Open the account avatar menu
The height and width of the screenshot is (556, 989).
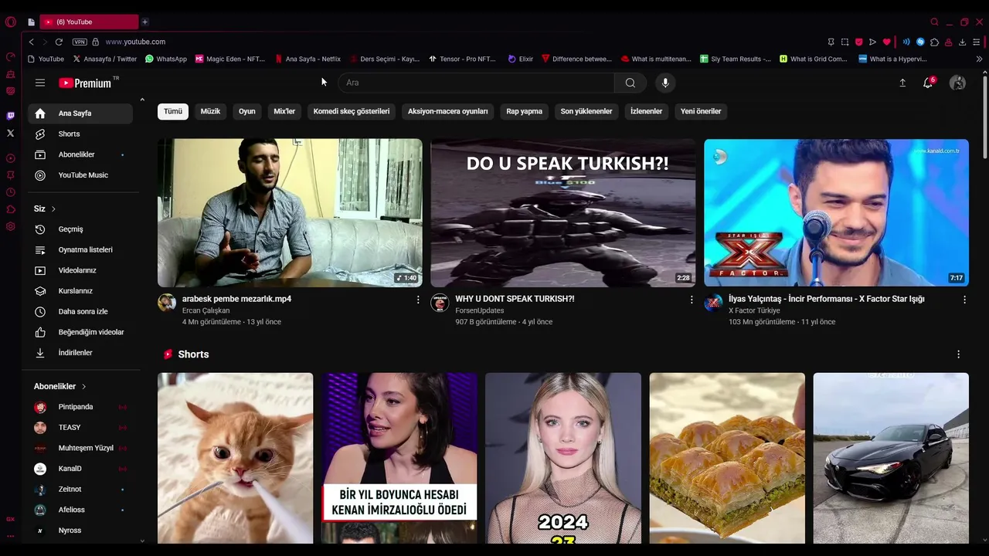[957, 83]
